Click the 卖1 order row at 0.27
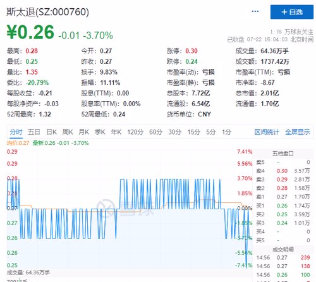This screenshot has height=282, width=316. click(283, 197)
